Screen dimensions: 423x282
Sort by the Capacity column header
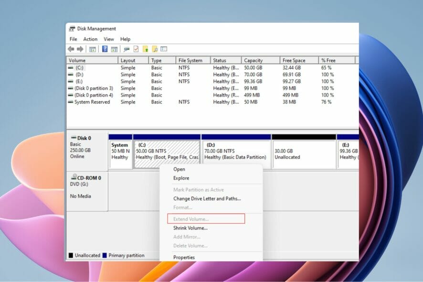click(x=254, y=61)
